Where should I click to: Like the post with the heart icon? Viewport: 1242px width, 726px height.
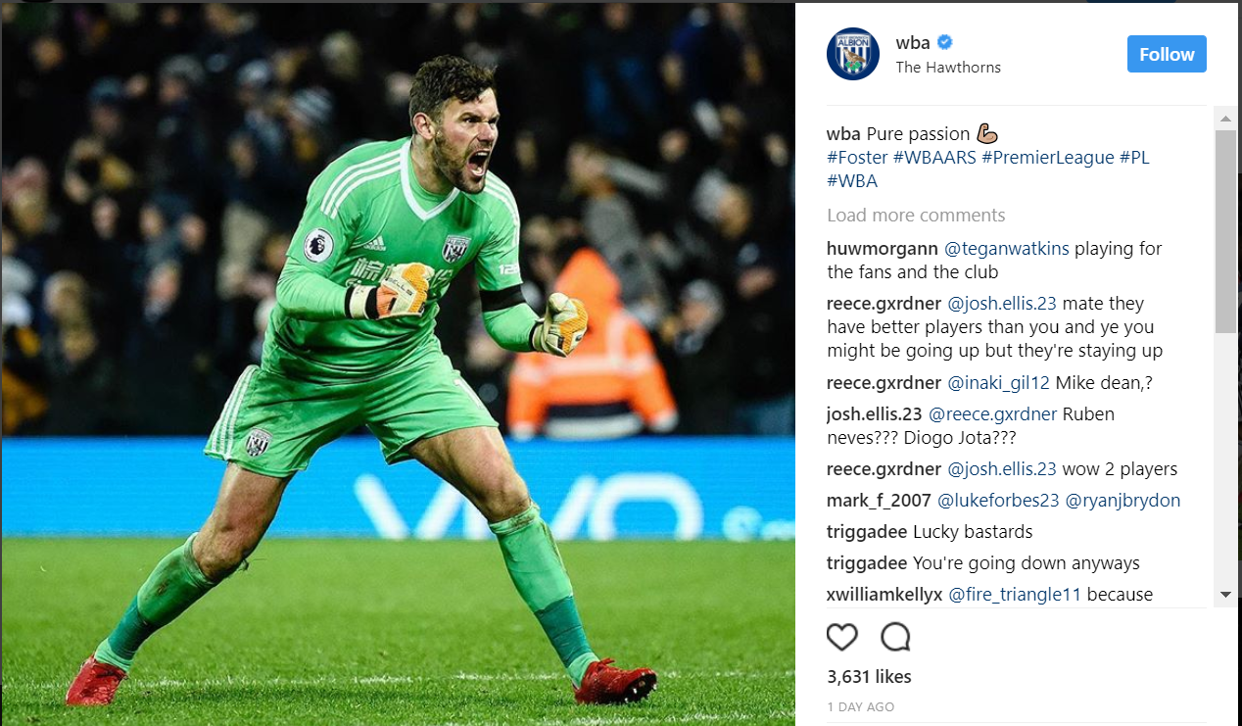pyautogui.click(x=842, y=637)
